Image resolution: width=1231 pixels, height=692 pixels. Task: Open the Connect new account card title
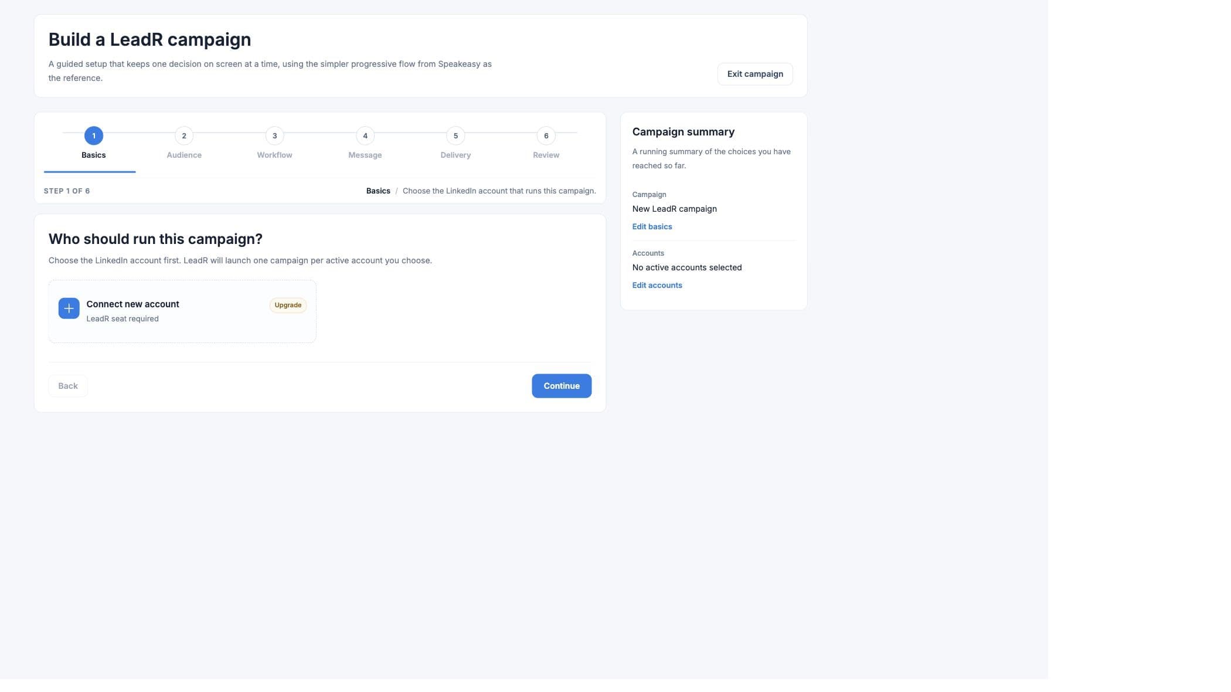132,304
